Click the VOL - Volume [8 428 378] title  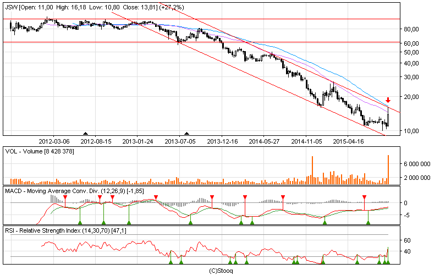[40, 152]
